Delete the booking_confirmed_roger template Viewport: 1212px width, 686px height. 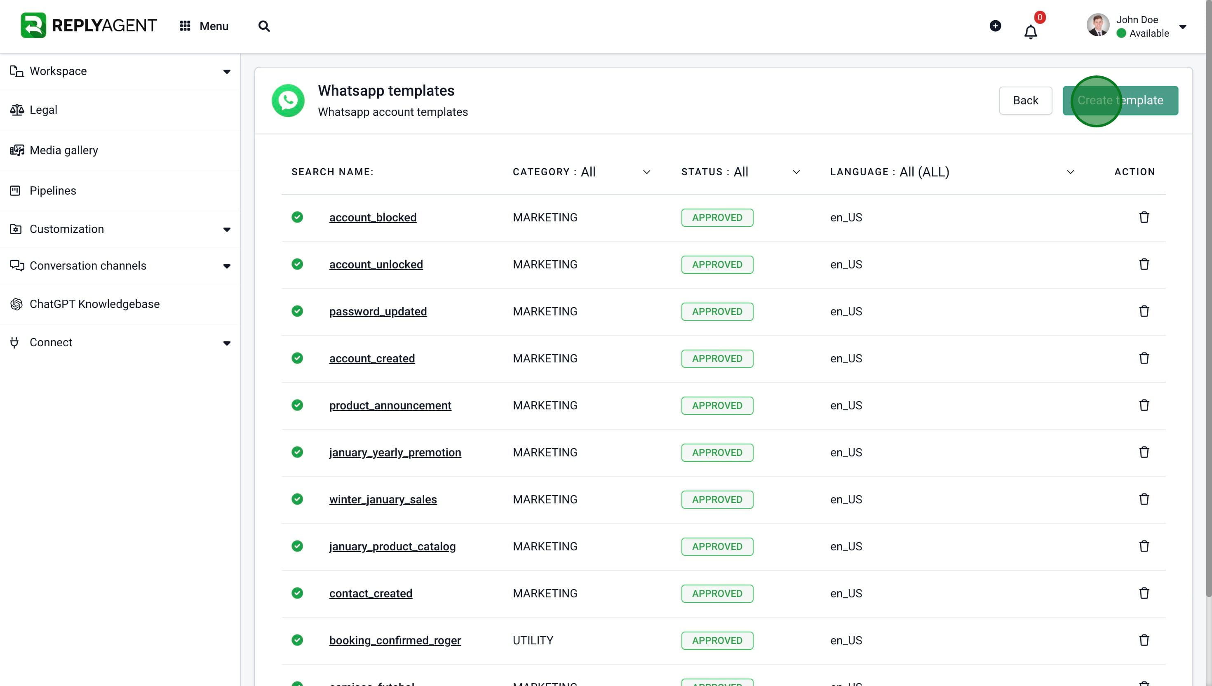tap(1144, 640)
